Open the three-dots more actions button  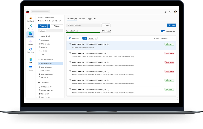[x=96, y=38]
